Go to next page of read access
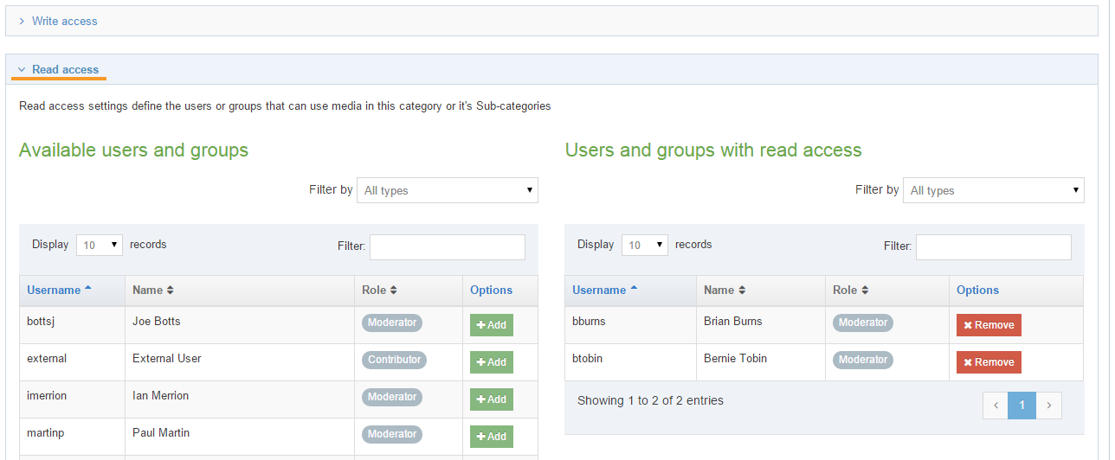1115x460 pixels. pyautogui.click(x=1048, y=405)
